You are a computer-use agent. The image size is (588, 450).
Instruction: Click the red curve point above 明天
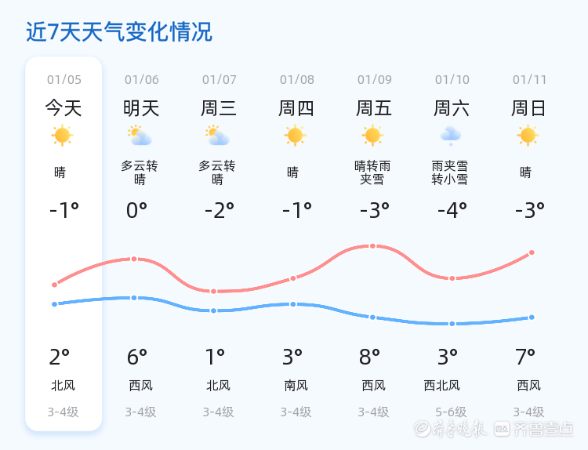point(134,259)
